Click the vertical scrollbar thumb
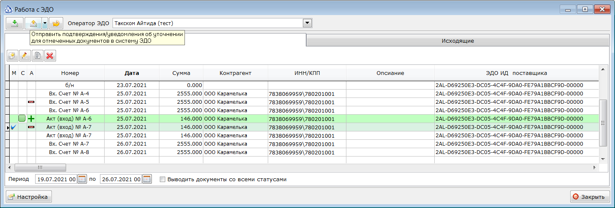 tap(603, 123)
